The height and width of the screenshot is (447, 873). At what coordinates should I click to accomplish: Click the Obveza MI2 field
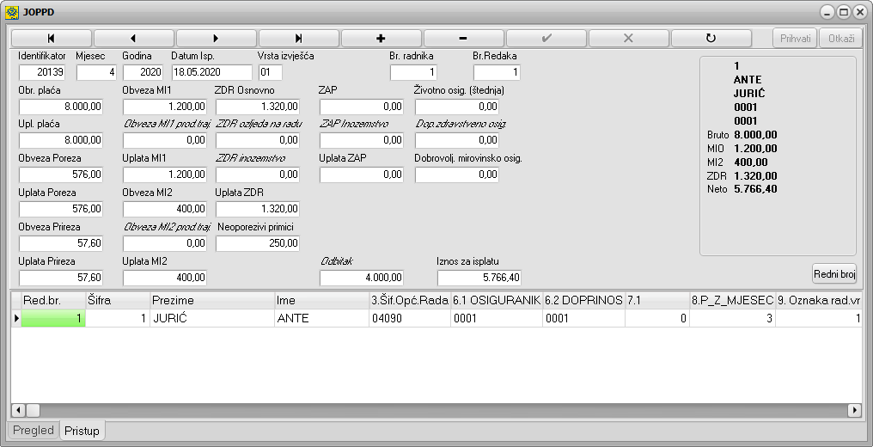coord(165,209)
